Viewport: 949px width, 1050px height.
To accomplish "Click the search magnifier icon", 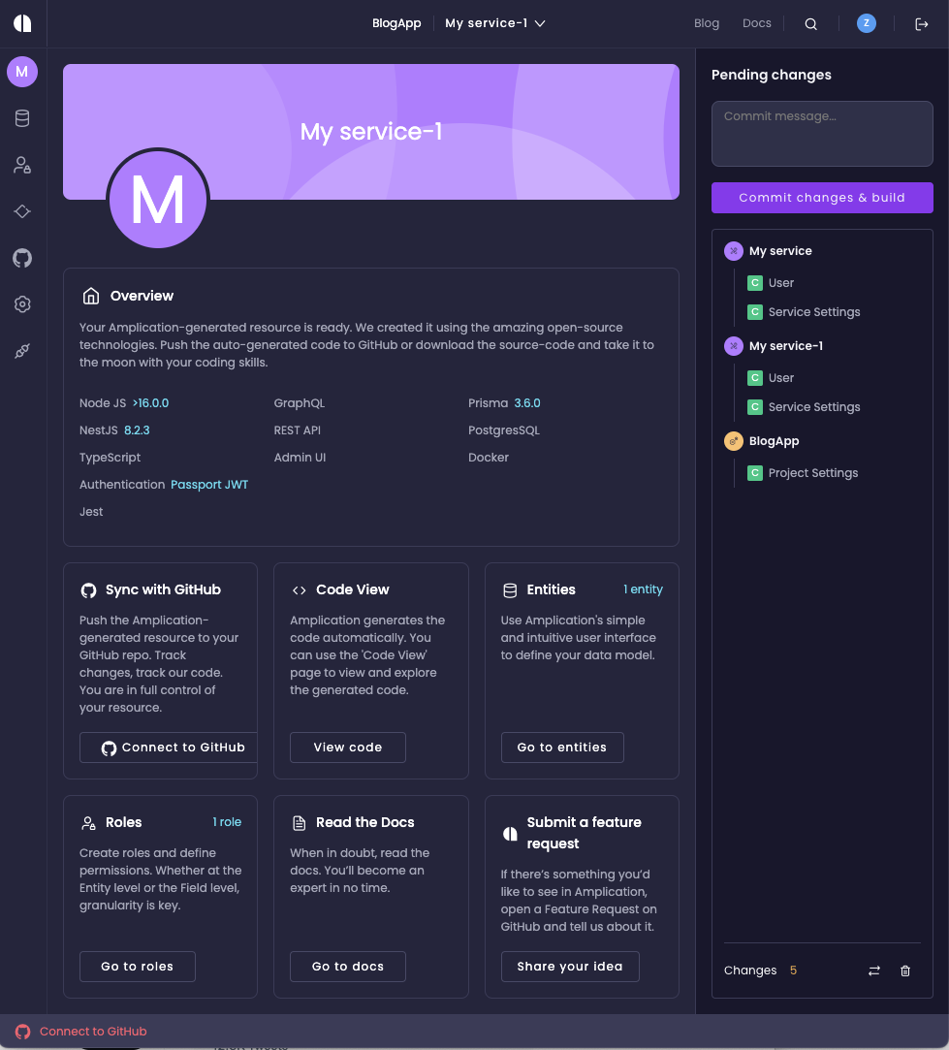I will click(x=811, y=24).
